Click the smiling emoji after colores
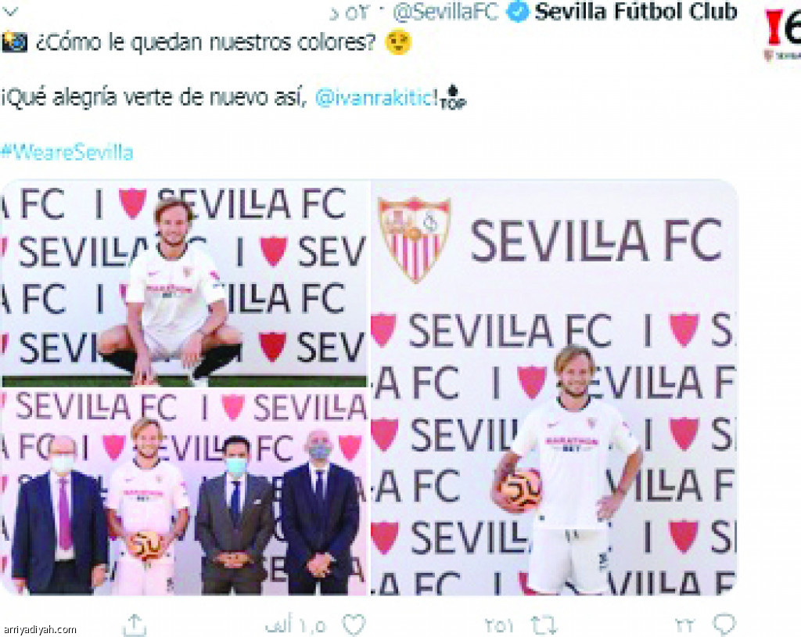 [397, 42]
